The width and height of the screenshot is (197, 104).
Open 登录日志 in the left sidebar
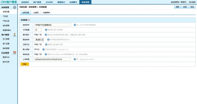(6, 57)
